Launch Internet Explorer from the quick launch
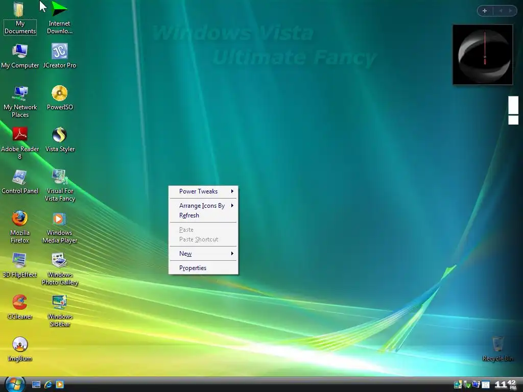523x392 pixels. tap(49, 385)
